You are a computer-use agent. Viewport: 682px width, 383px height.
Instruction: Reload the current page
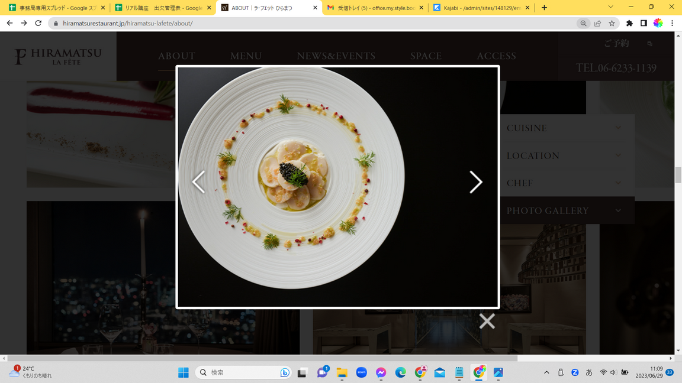click(x=38, y=23)
